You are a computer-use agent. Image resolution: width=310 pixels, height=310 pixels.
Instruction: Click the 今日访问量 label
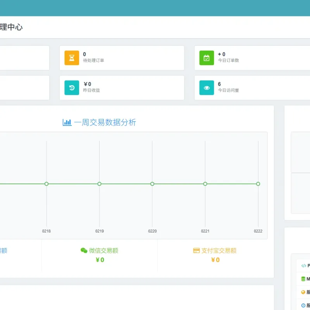[x=228, y=90]
